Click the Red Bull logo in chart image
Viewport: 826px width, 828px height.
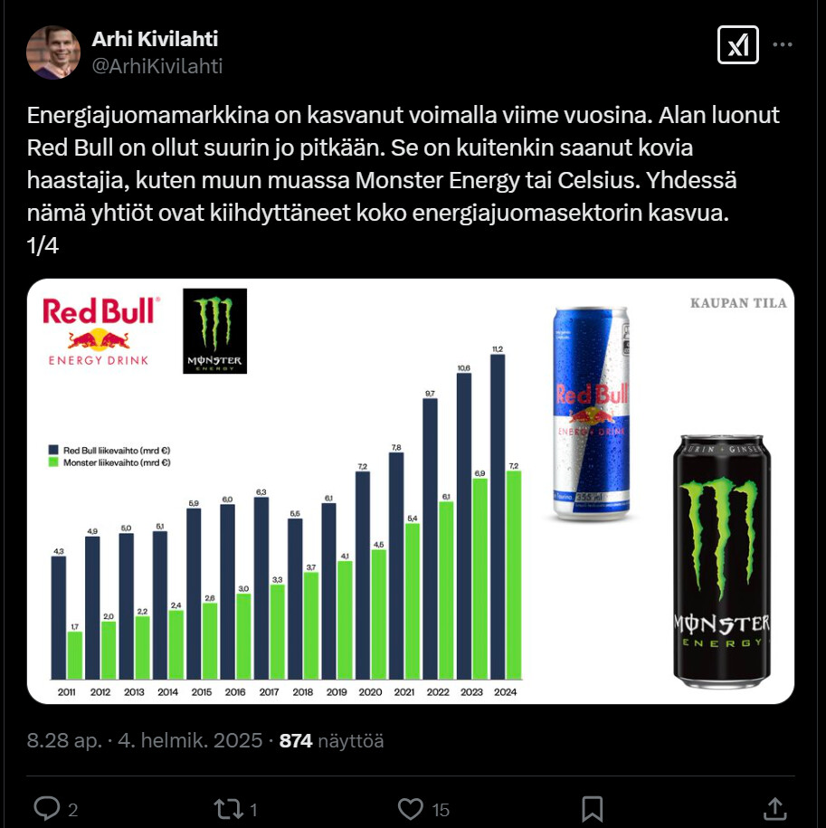[x=100, y=331]
